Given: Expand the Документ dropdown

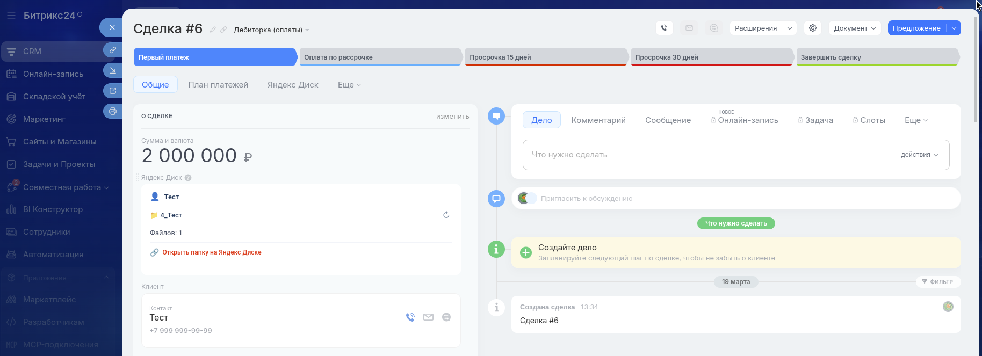Looking at the screenshot, I should click(854, 28).
